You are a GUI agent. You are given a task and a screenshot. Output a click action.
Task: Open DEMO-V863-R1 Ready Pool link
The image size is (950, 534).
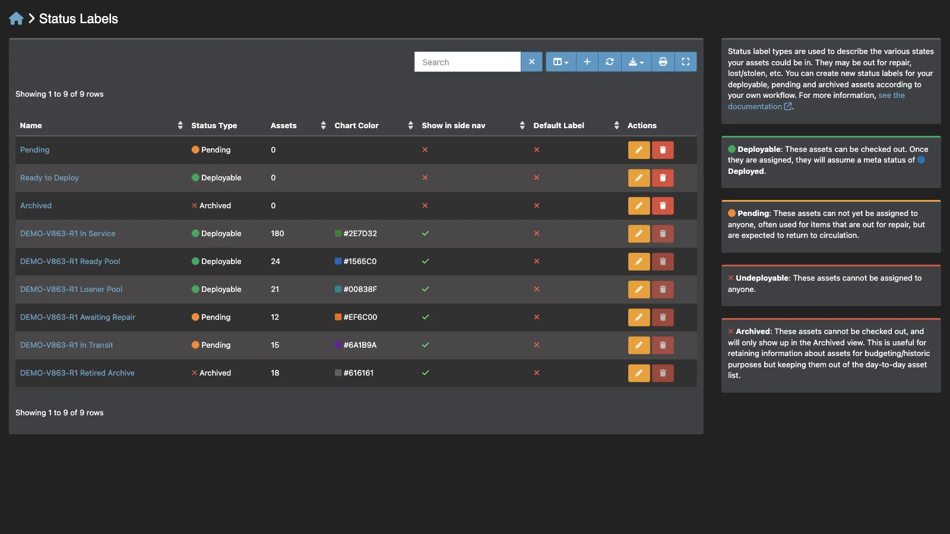pyautogui.click(x=70, y=262)
